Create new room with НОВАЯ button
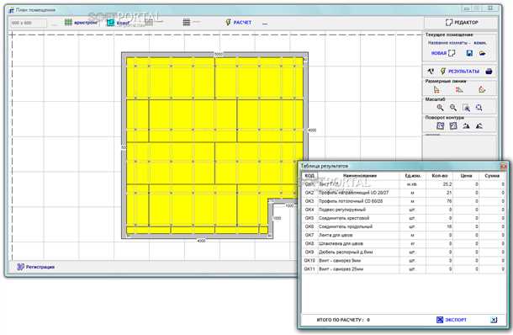Image resolution: width=513 pixels, height=335 pixels. [443, 53]
